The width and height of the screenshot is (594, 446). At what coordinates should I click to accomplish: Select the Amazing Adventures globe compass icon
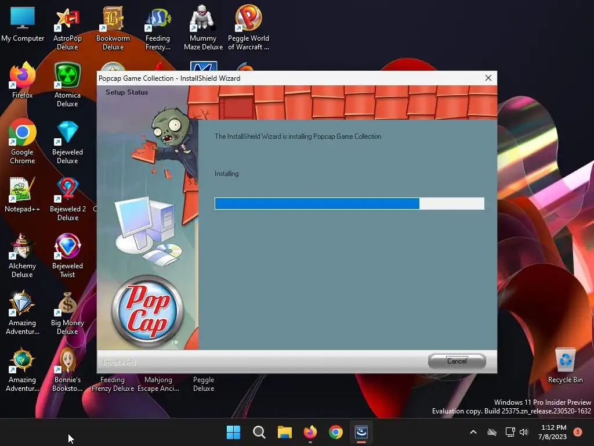[23, 370]
